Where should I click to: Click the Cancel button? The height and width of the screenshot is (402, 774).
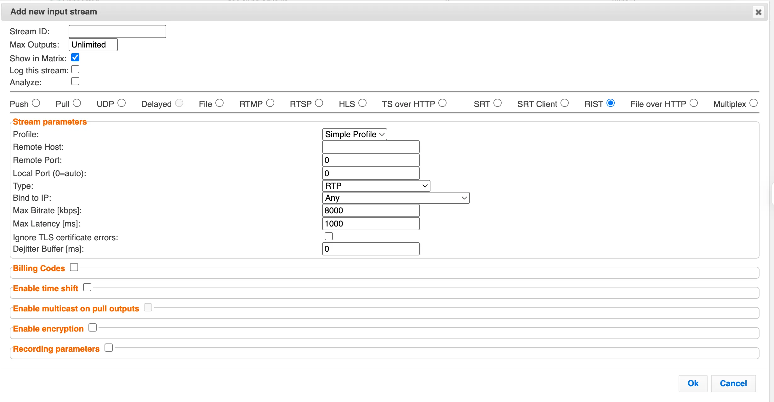(x=733, y=383)
